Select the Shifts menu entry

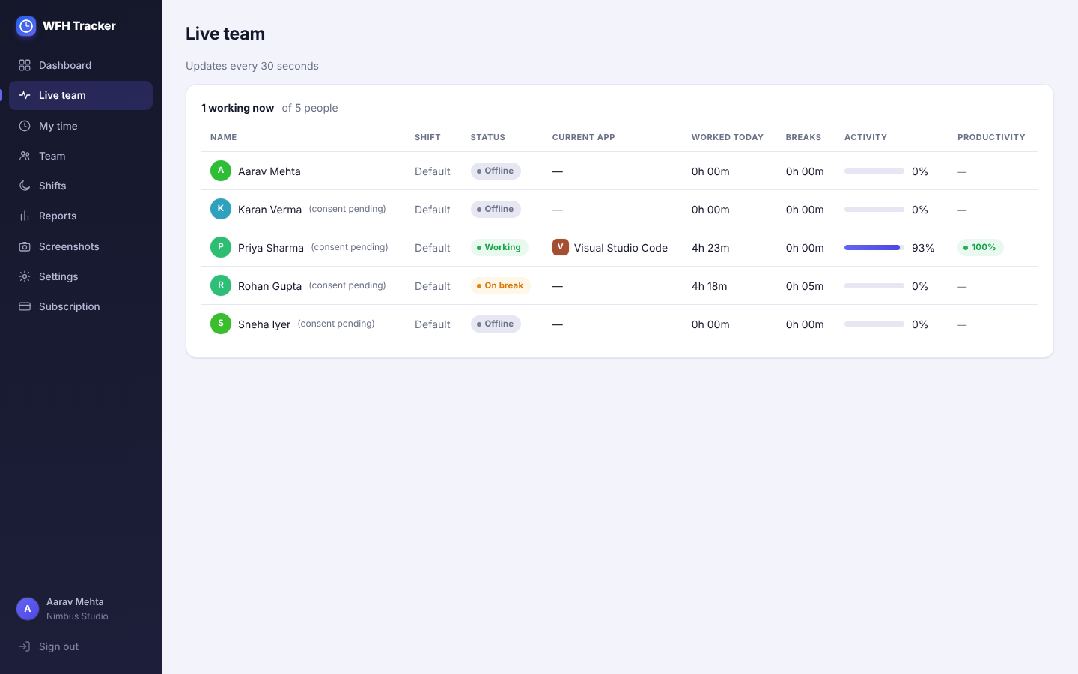(81, 186)
